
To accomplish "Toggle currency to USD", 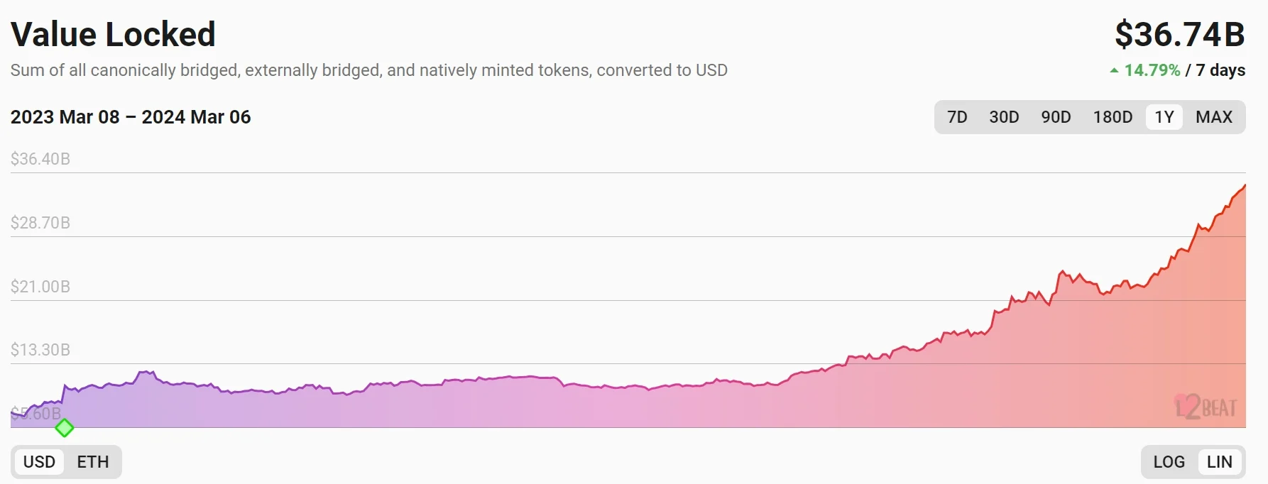I will (39, 462).
